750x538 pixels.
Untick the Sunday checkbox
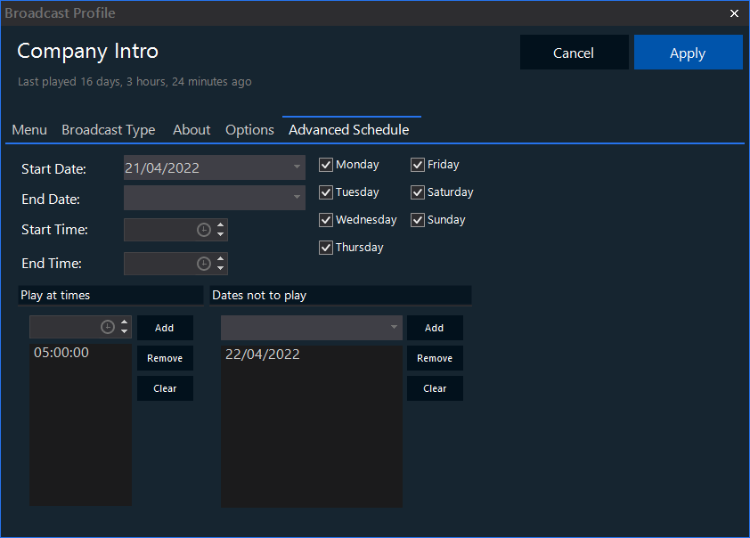click(x=418, y=220)
